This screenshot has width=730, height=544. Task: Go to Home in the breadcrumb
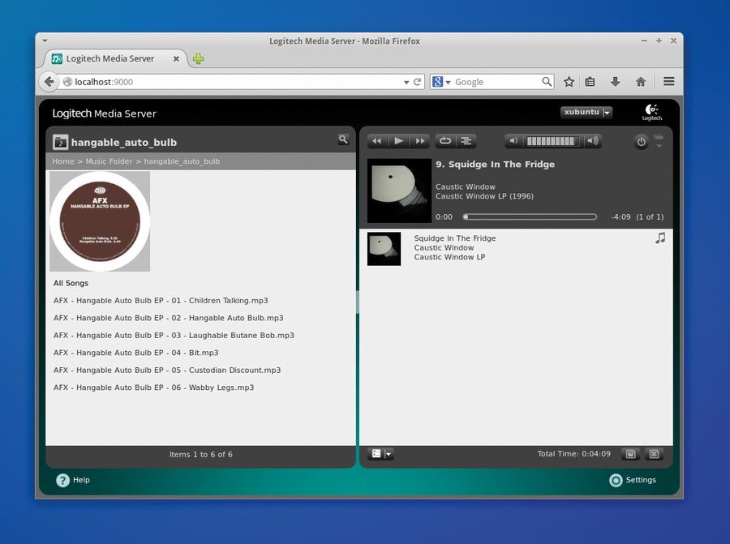pos(62,161)
